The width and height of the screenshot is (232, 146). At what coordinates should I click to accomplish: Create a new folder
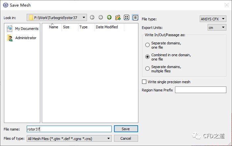click(118, 17)
